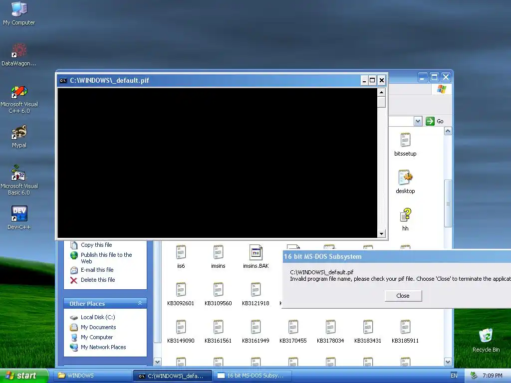The height and width of the screenshot is (383, 511).
Task: Maximize the WINDOWS Explorer window
Action: point(434,77)
